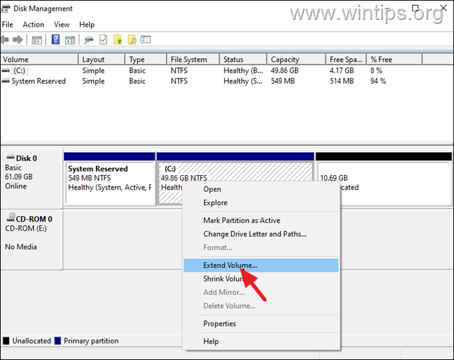Sort by the Status column header
454x360 pixels.
[x=243, y=59]
